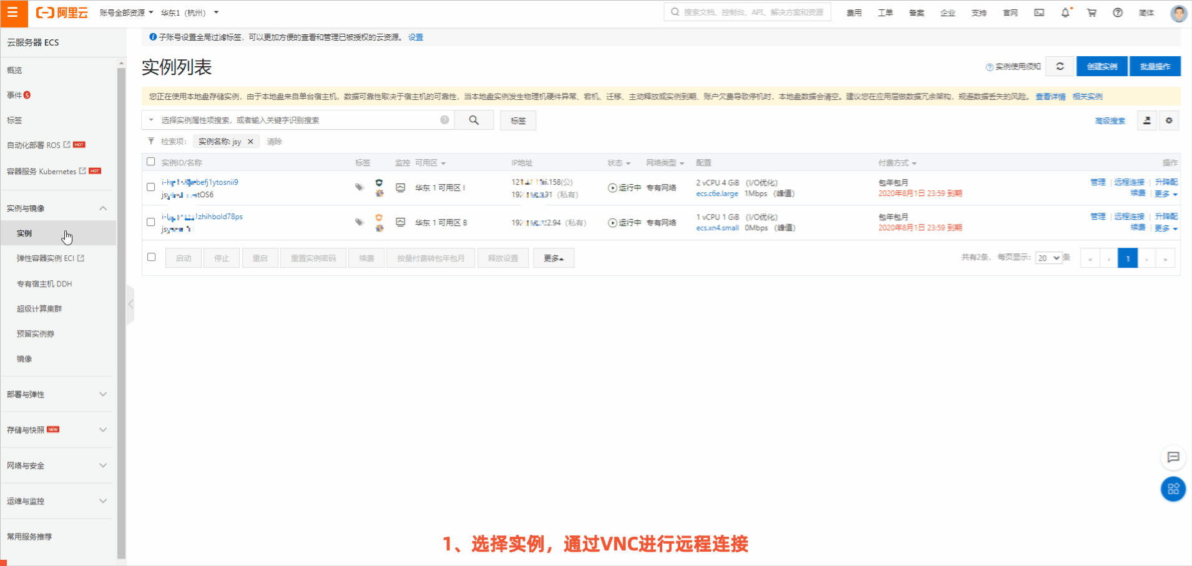
Task: Click the help question mark icon
Action: 1118,12
